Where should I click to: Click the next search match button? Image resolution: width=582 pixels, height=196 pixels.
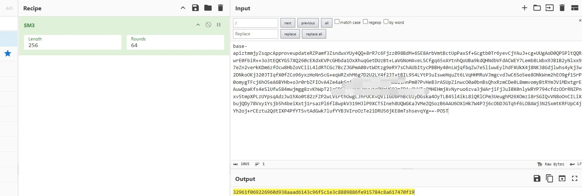(x=288, y=23)
